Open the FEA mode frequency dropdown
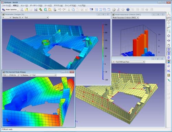Viewport: 172px width, 132px height. click(11, 75)
